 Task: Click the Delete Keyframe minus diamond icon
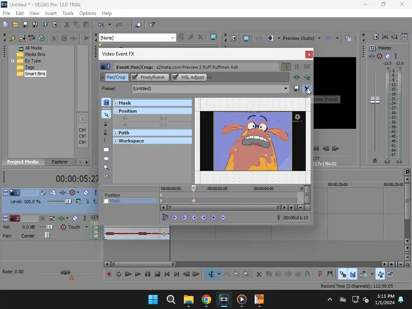point(223,217)
